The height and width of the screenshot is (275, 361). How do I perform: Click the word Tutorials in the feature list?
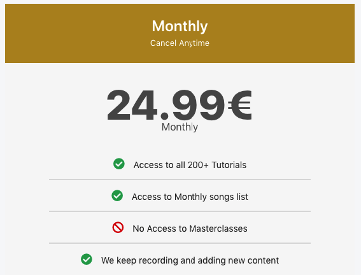(229, 165)
